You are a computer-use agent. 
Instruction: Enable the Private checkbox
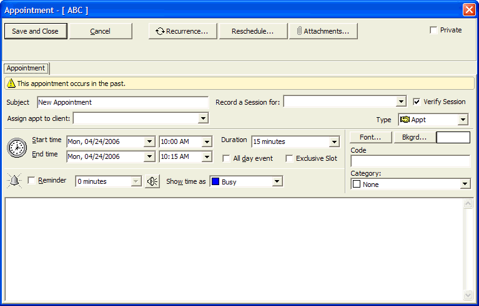433,30
